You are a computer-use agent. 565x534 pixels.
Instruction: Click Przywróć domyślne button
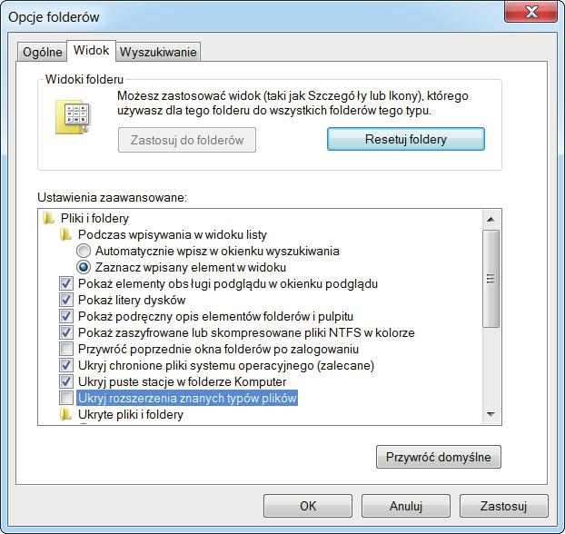click(x=439, y=457)
